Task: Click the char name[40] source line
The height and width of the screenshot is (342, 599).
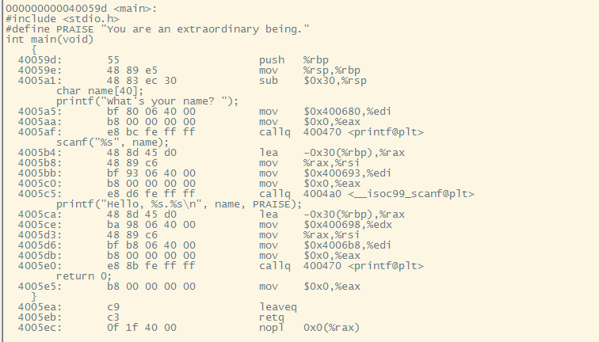Action: click(100, 91)
